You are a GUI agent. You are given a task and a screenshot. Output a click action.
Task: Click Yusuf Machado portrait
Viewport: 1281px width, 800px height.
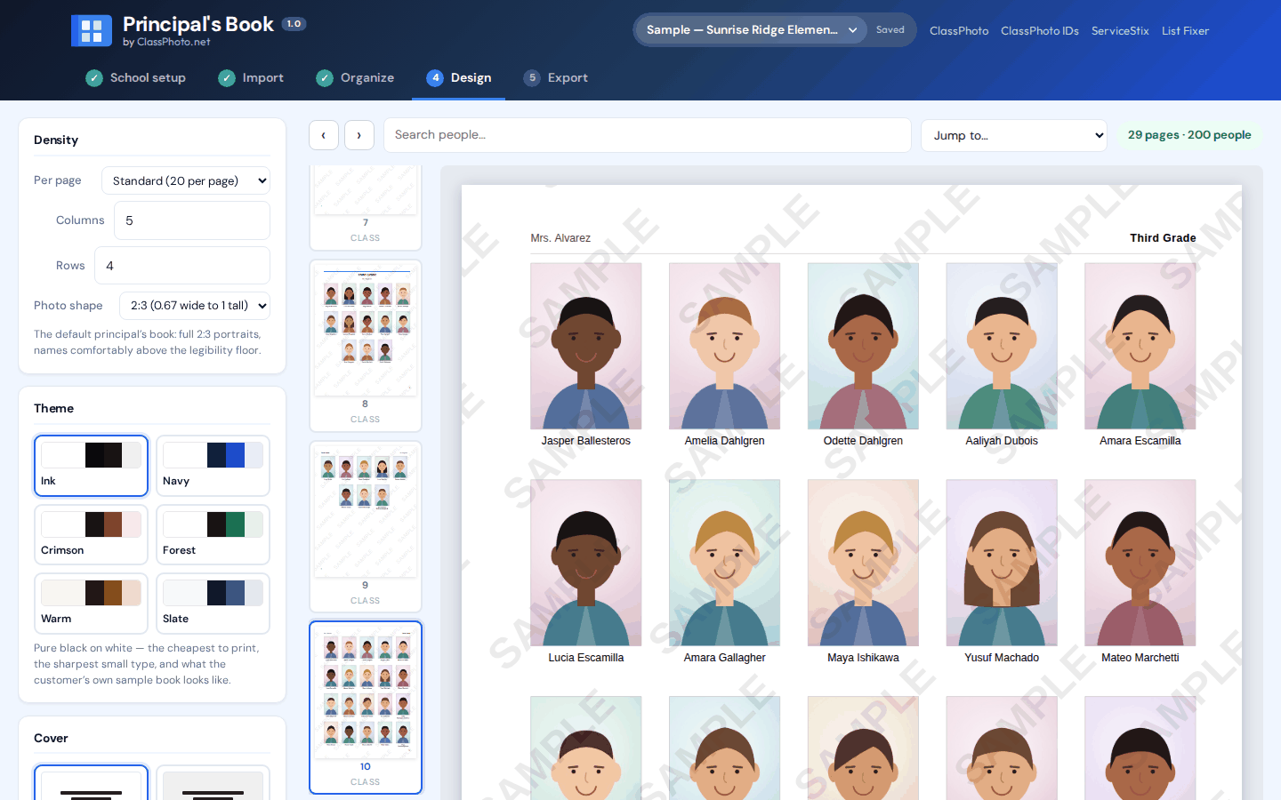[x=1002, y=563]
